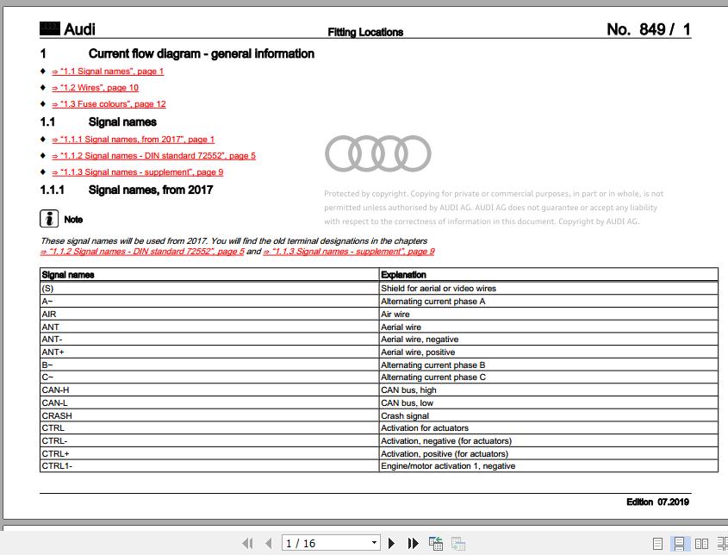Viewport: 728px width, 555px height.
Task: Follow the 1.3 Fuse colours link
Action: 109,104
